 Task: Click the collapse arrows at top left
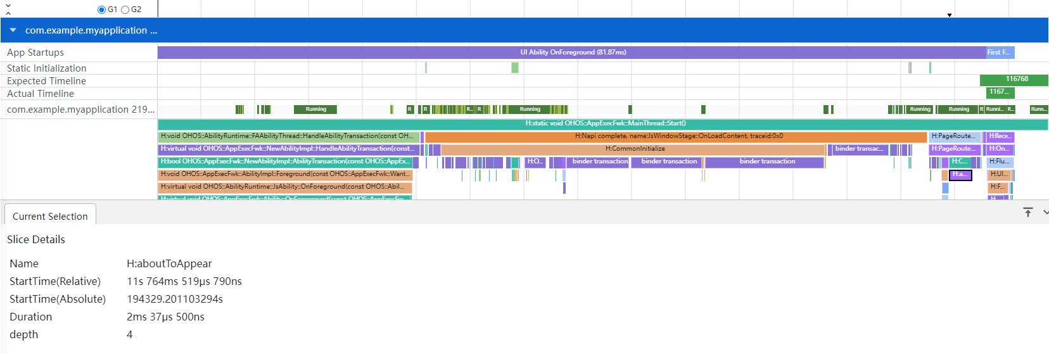[x=8, y=9]
